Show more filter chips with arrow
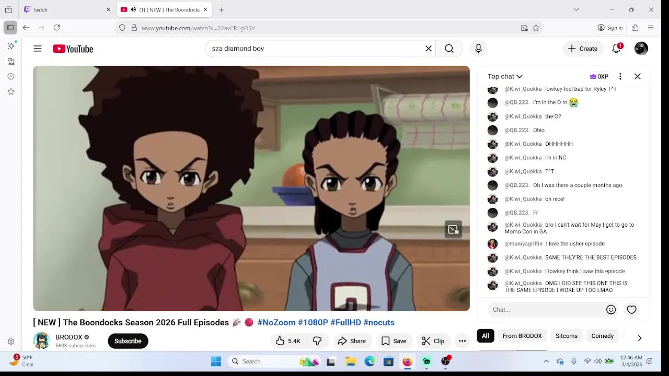This screenshot has width=669, height=376. [x=640, y=338]
